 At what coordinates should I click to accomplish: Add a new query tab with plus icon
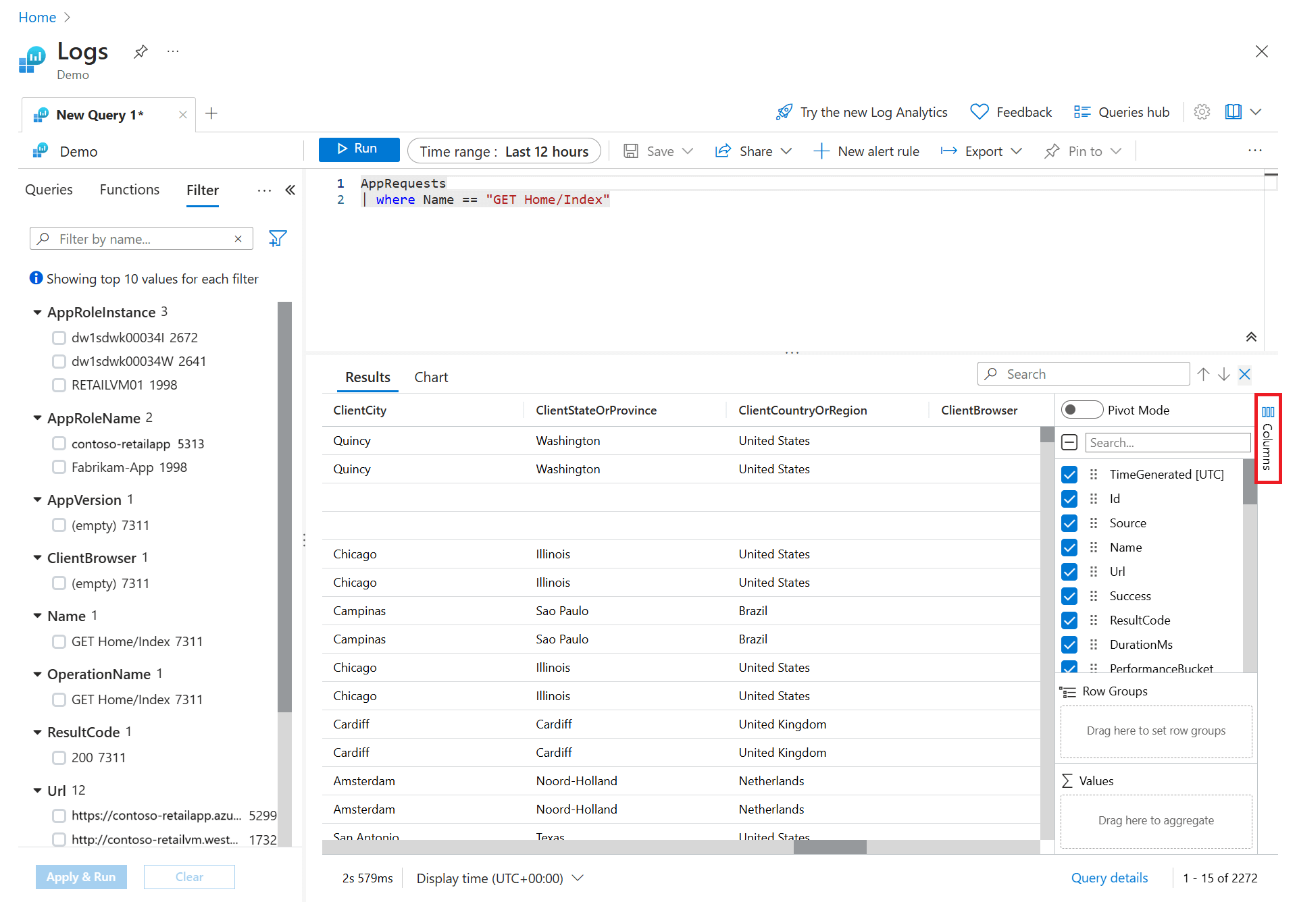[211, 113]
